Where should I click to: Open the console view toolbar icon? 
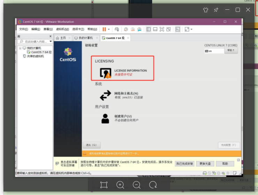coord(178,29)
